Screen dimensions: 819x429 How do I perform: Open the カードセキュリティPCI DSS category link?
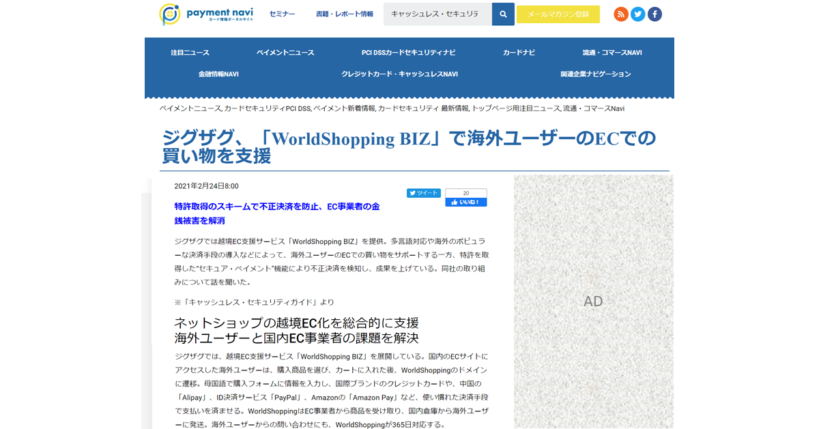click(x=268, y=108)
